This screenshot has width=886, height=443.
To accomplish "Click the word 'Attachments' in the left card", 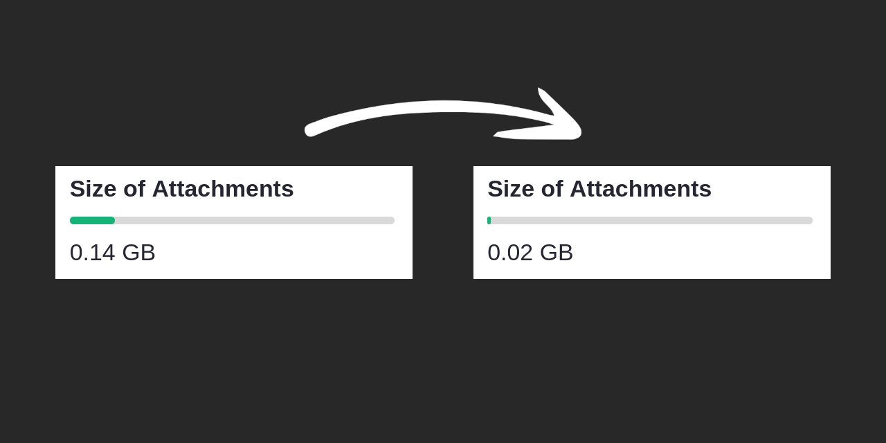I will point(223,189).
